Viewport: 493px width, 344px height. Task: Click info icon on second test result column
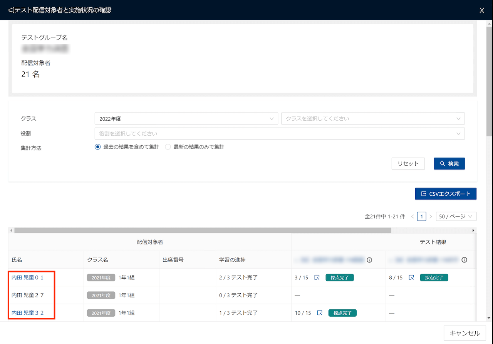(x=464, y=260)
